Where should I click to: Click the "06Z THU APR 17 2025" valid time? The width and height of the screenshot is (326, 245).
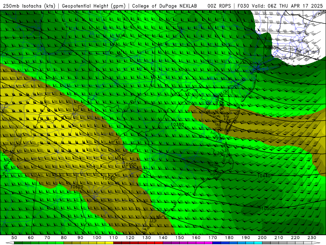(295, 6)
